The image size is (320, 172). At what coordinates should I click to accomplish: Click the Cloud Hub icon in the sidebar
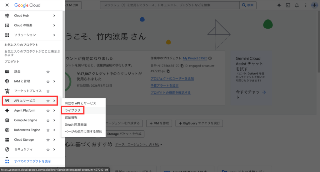click(7, 16)
